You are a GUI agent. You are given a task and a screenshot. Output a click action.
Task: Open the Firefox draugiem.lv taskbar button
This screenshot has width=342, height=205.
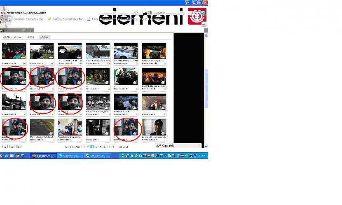(x=43, y=156)
